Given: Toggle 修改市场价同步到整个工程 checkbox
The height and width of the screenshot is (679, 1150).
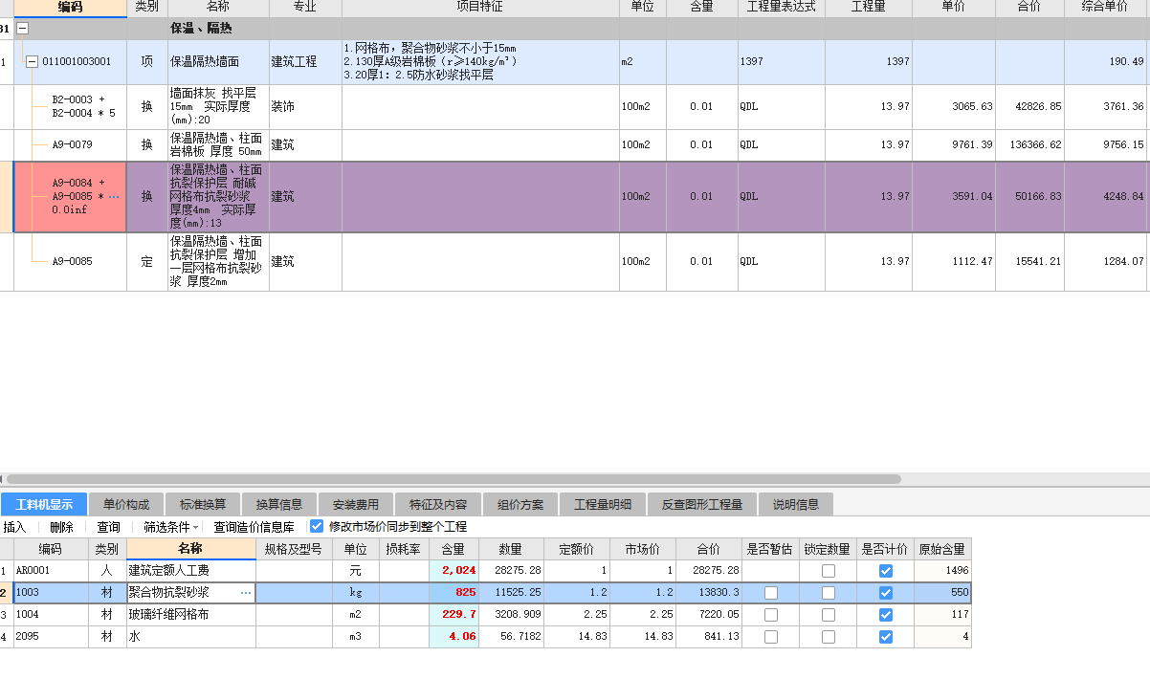Looking at the screenshot, I should [317, 526].
